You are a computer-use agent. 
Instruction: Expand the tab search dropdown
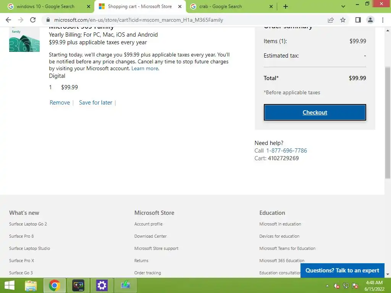point(343,6)
